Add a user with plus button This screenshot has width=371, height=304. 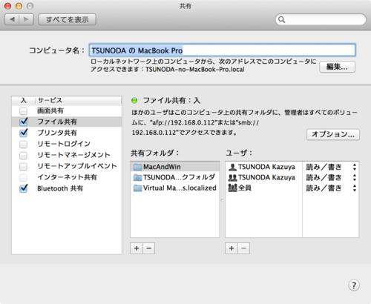(232, 248)
